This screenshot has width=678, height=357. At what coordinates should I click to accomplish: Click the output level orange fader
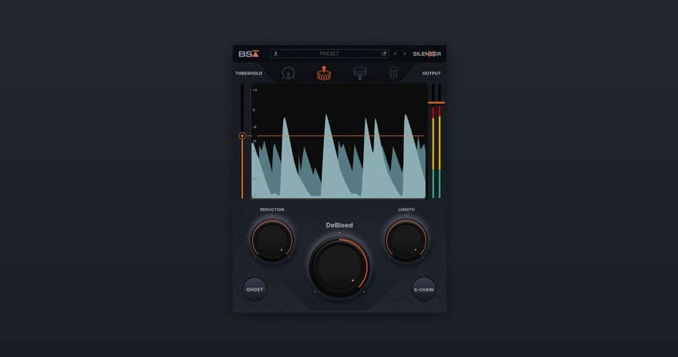click(436, 103)
